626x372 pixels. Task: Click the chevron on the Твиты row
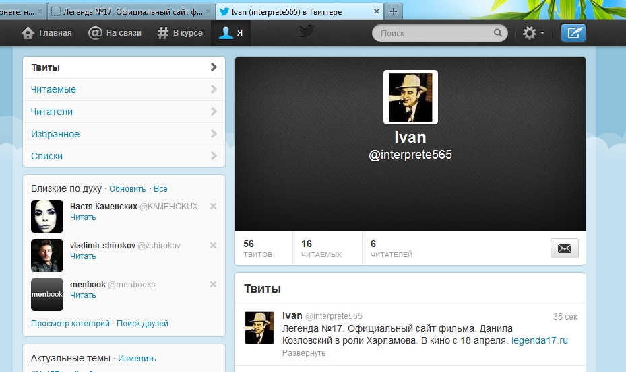(x=214, y=67)
